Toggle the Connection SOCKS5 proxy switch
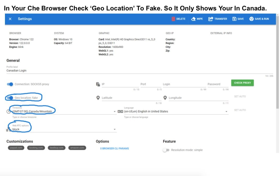280x176 pixels. pos(10,84)
